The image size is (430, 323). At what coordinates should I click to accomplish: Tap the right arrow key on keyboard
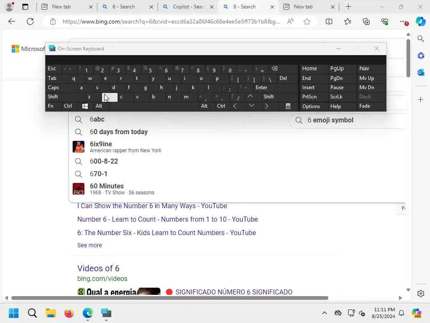click(266, 106)
